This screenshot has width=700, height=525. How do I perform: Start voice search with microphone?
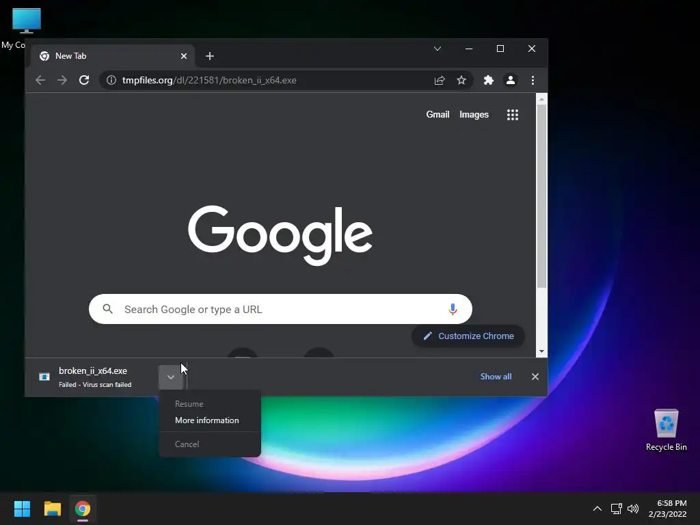(453, 309)
